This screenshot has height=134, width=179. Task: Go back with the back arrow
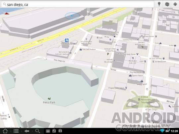27,131
